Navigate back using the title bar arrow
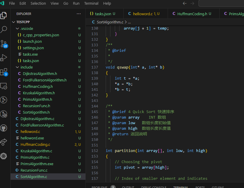The image size is (244, 188). [x=184, y=4]
